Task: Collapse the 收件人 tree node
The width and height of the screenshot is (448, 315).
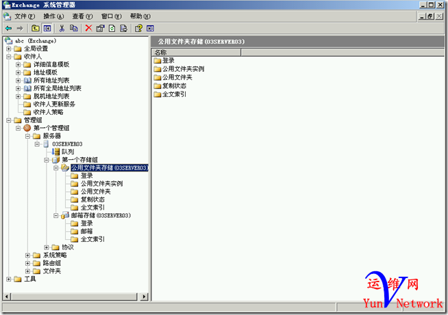Action: click(x=9, y=57)
